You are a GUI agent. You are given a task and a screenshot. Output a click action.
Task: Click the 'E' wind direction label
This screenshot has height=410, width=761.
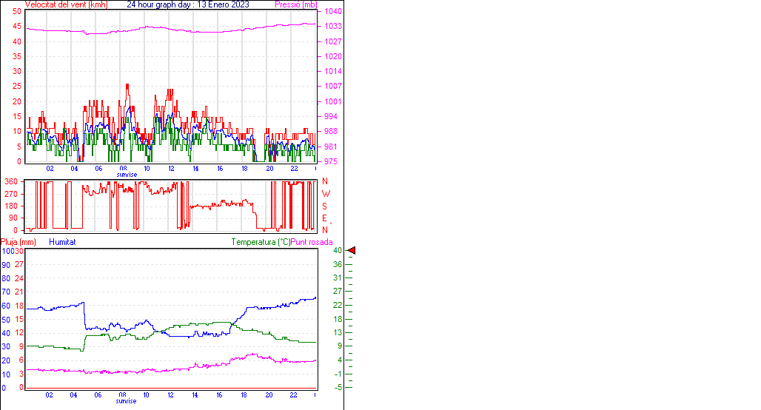coord(325,218)
